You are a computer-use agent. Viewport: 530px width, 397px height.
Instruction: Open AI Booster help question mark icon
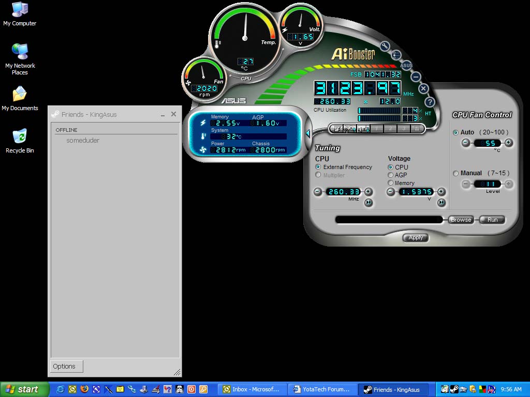tap(429, 102)
